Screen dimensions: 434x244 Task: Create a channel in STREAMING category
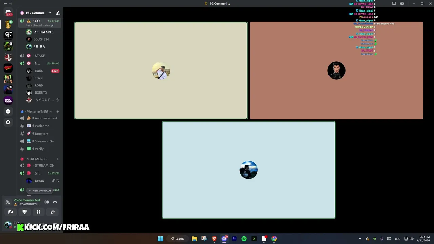pyautogui.click(x=57, y=159)
